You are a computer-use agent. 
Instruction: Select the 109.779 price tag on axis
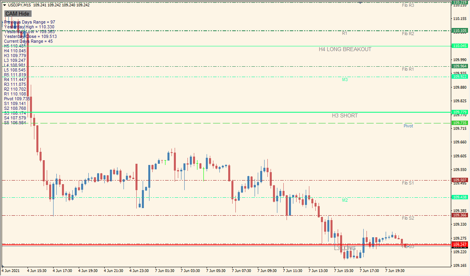[x=460, y=112]
